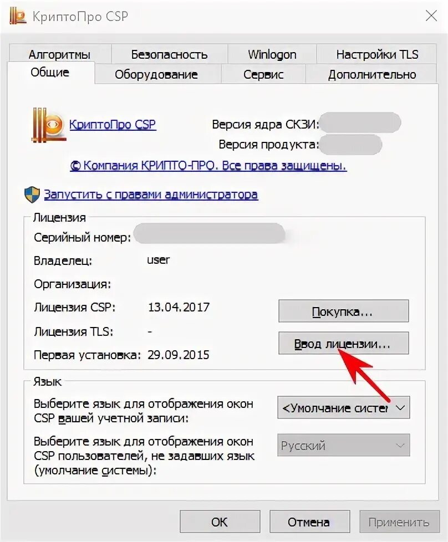Click the owner value 'user'
448x542 pixels.
159,259
